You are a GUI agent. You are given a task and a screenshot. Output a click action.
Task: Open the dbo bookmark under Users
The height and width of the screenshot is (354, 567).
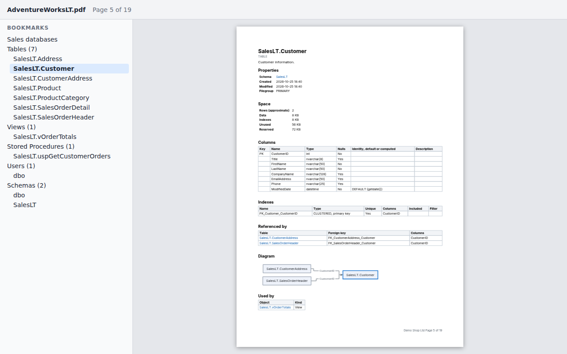19,176
